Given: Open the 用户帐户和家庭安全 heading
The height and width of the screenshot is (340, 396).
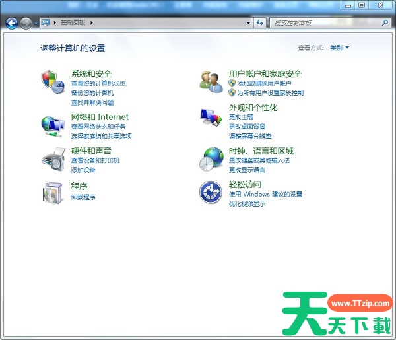Looking at the screenshot, I should click(265, 74).
